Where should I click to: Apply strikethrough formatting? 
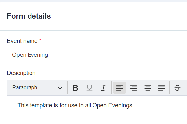tap(177, 88)
